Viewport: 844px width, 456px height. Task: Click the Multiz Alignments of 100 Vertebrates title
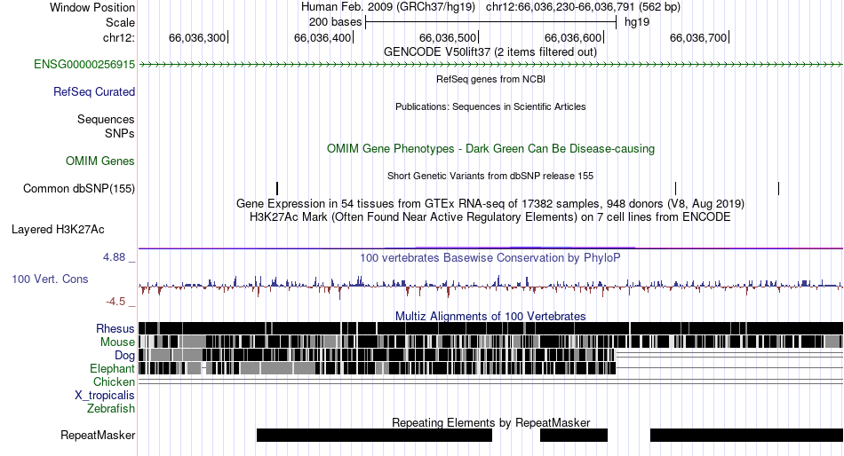[x=490, y=316]
